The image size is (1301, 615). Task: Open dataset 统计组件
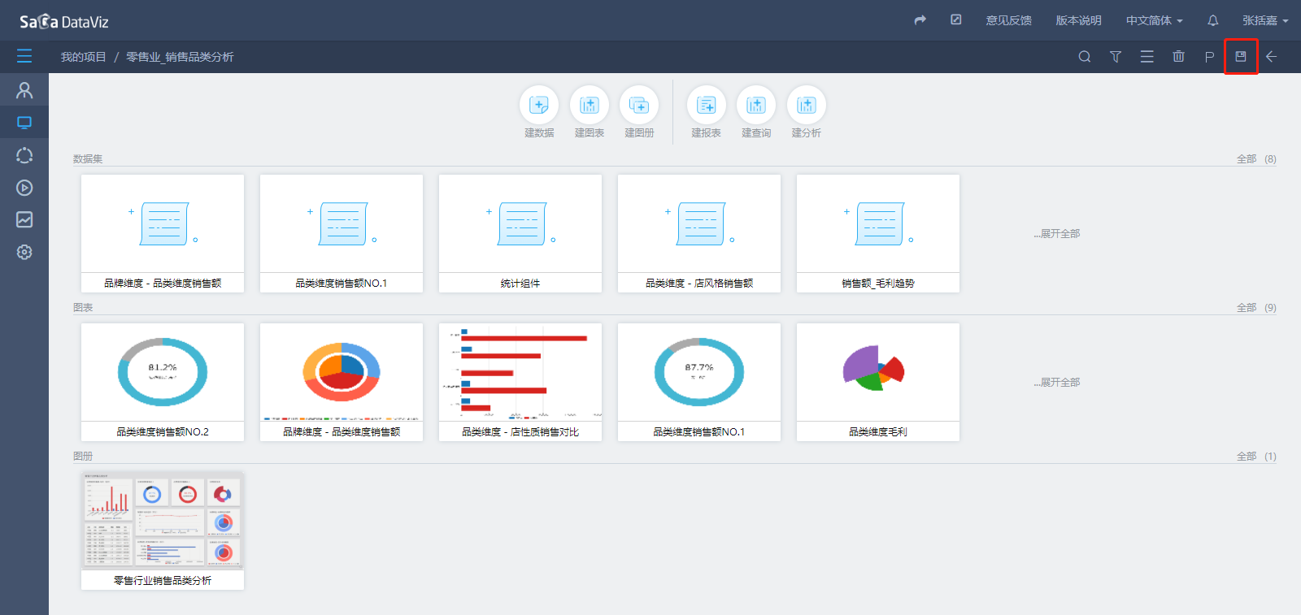520,233
